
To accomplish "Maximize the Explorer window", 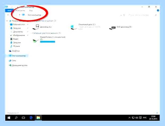I will 149,7.
